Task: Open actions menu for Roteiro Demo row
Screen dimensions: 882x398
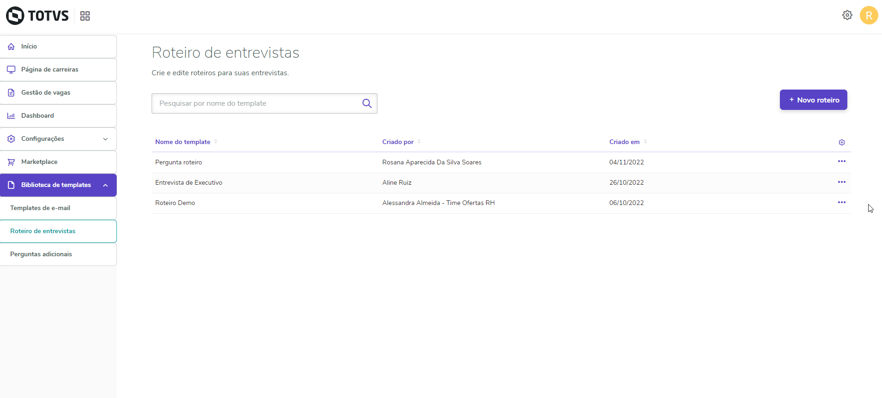Action: [x=841, y=202]
